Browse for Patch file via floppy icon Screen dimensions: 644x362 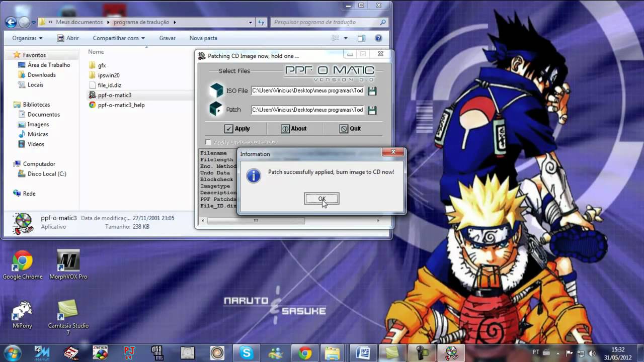pos(372,110)
